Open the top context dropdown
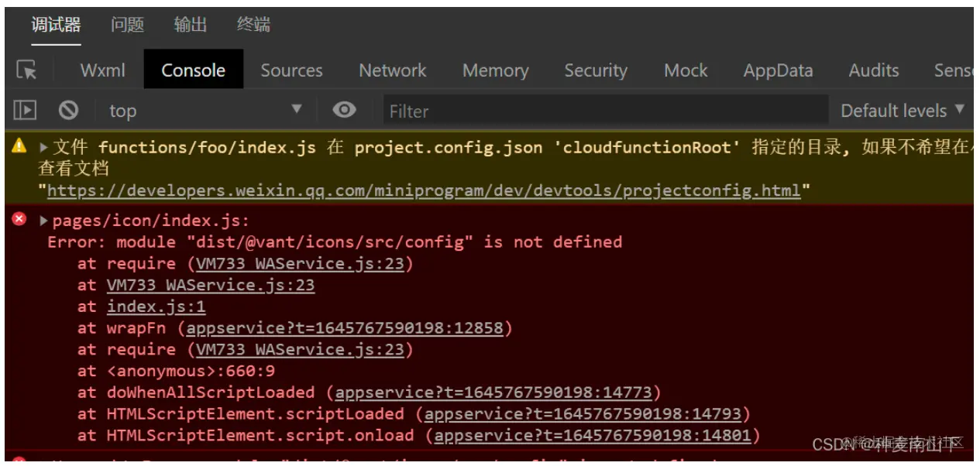 [x=205, y=111]
